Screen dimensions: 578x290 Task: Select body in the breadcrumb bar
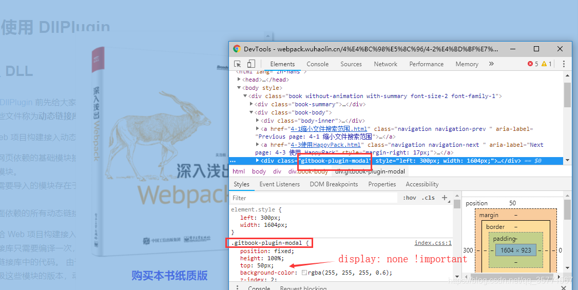point(259,171)
